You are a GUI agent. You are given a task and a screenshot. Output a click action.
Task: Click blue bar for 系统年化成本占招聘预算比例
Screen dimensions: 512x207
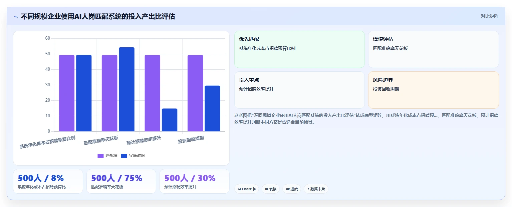[x=84, y=93]
